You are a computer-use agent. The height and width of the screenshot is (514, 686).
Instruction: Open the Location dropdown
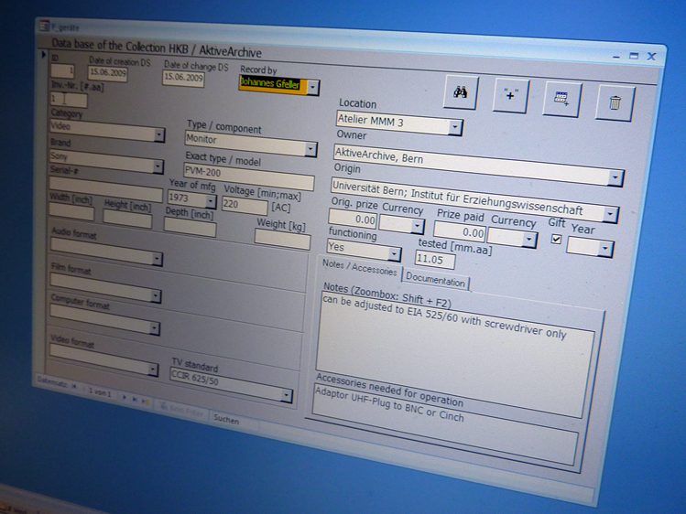click(x=455, y=127)
